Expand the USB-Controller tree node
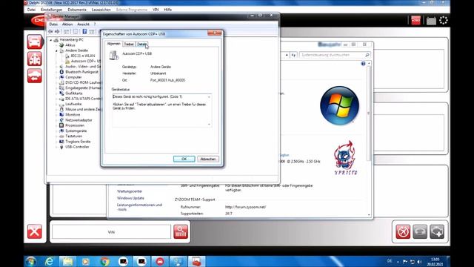The height and width of the screenshot is (267, 474). click(x=56, y=147)
